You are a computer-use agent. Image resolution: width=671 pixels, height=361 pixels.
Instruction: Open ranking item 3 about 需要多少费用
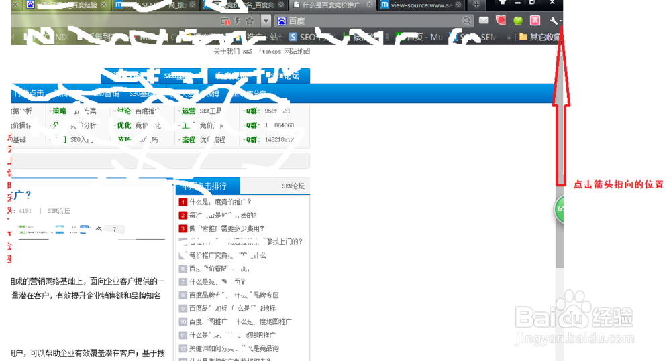pyautogui.click(x=227, y=228)
